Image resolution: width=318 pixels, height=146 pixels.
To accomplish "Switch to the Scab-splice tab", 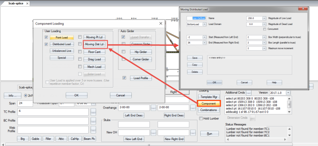I will point(16,4).
